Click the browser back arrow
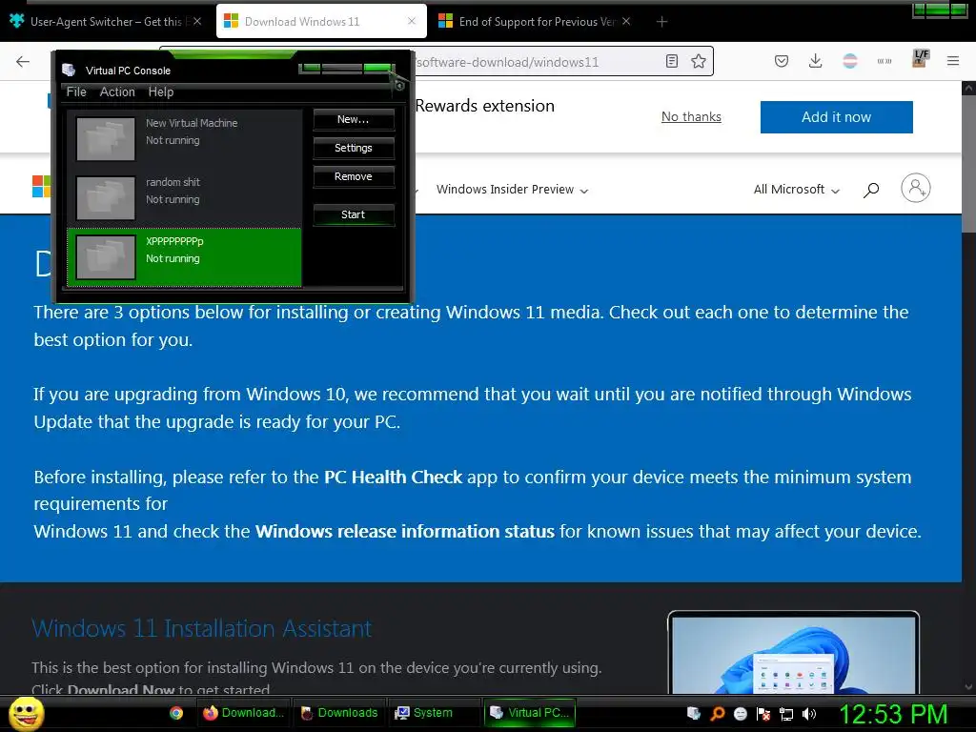The width and height of the screenshot is (976, 732). coord(23,61)
